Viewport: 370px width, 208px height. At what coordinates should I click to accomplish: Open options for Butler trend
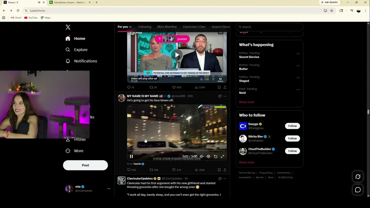coord(298,66)
